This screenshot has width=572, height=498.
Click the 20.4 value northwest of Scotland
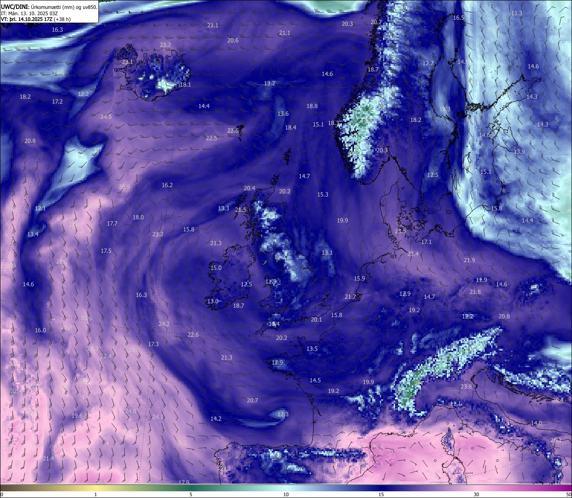tap(249, 188)
